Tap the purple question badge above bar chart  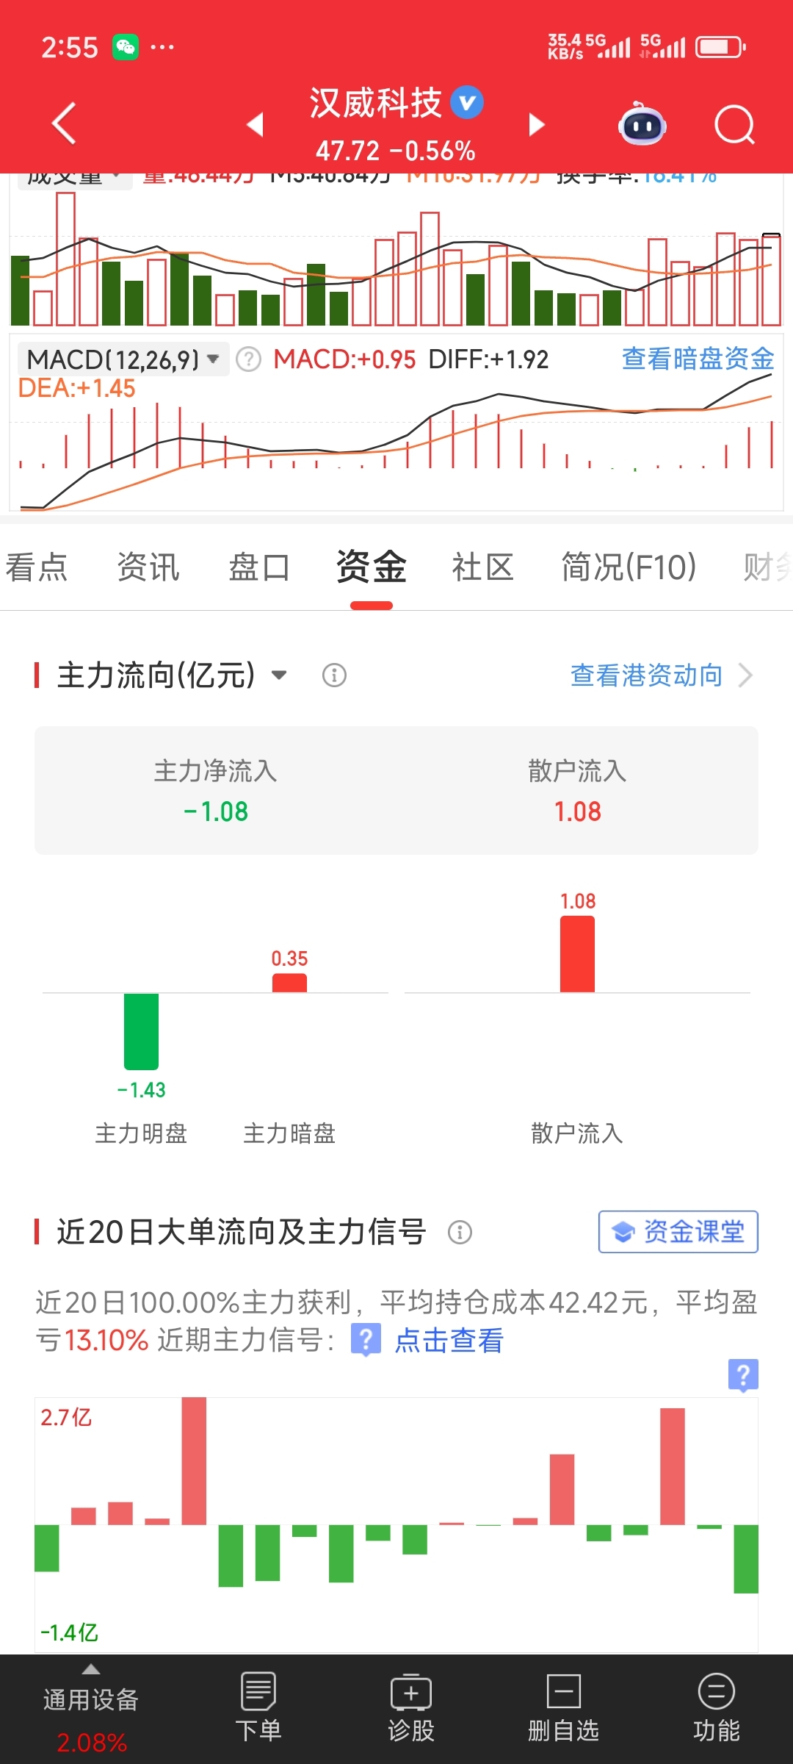click(x=743, y=1374)
